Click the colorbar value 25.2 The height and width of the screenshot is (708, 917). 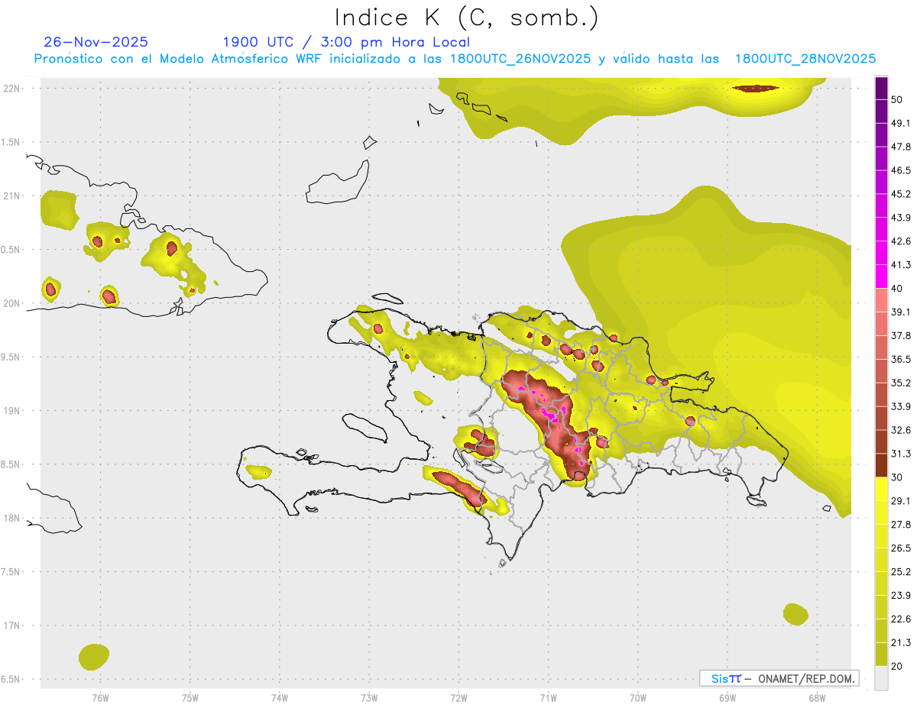coord(901,572)
